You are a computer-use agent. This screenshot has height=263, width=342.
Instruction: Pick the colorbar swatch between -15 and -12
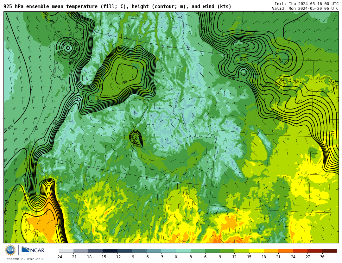110,251
